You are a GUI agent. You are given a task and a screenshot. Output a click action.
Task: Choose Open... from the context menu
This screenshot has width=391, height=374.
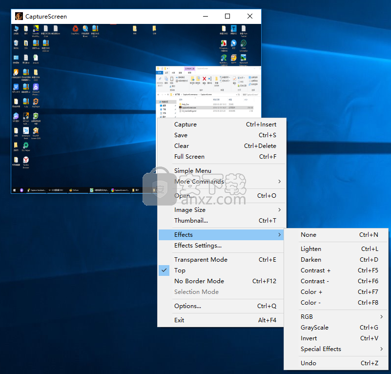click(222, 196)
